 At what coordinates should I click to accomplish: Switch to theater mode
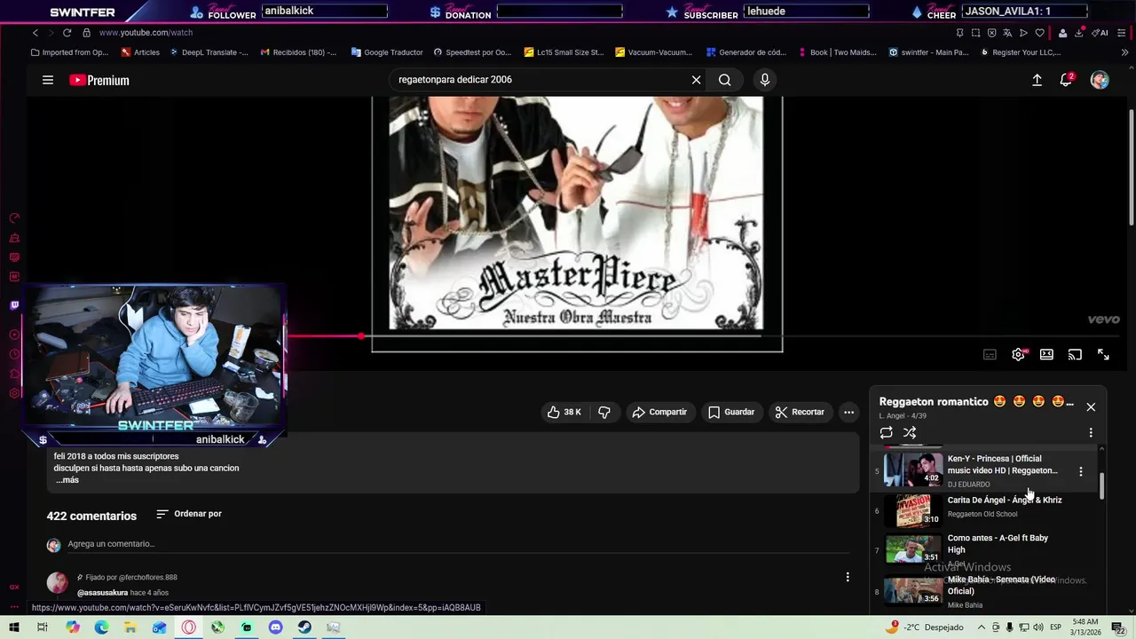(1046, 354)
